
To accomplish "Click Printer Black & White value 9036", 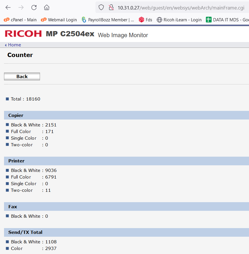I will pos(51,170).
